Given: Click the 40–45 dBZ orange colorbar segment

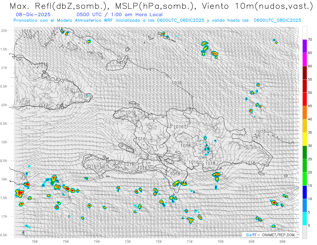Looking at the screenshot, I should [x=305, y=113].
